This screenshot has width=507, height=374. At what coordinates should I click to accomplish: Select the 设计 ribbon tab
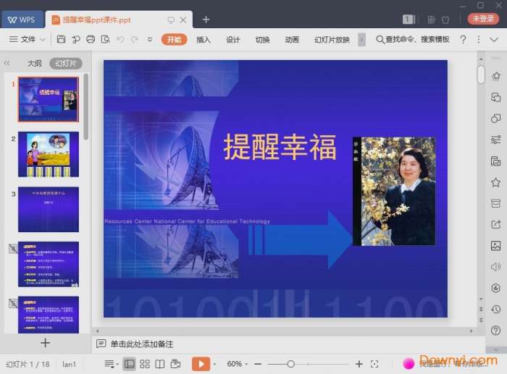(232, 40)
